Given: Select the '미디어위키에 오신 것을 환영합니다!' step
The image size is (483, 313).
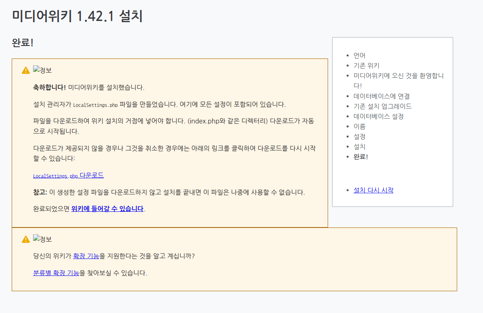Looking at the screenshot, I should point(397,75).
